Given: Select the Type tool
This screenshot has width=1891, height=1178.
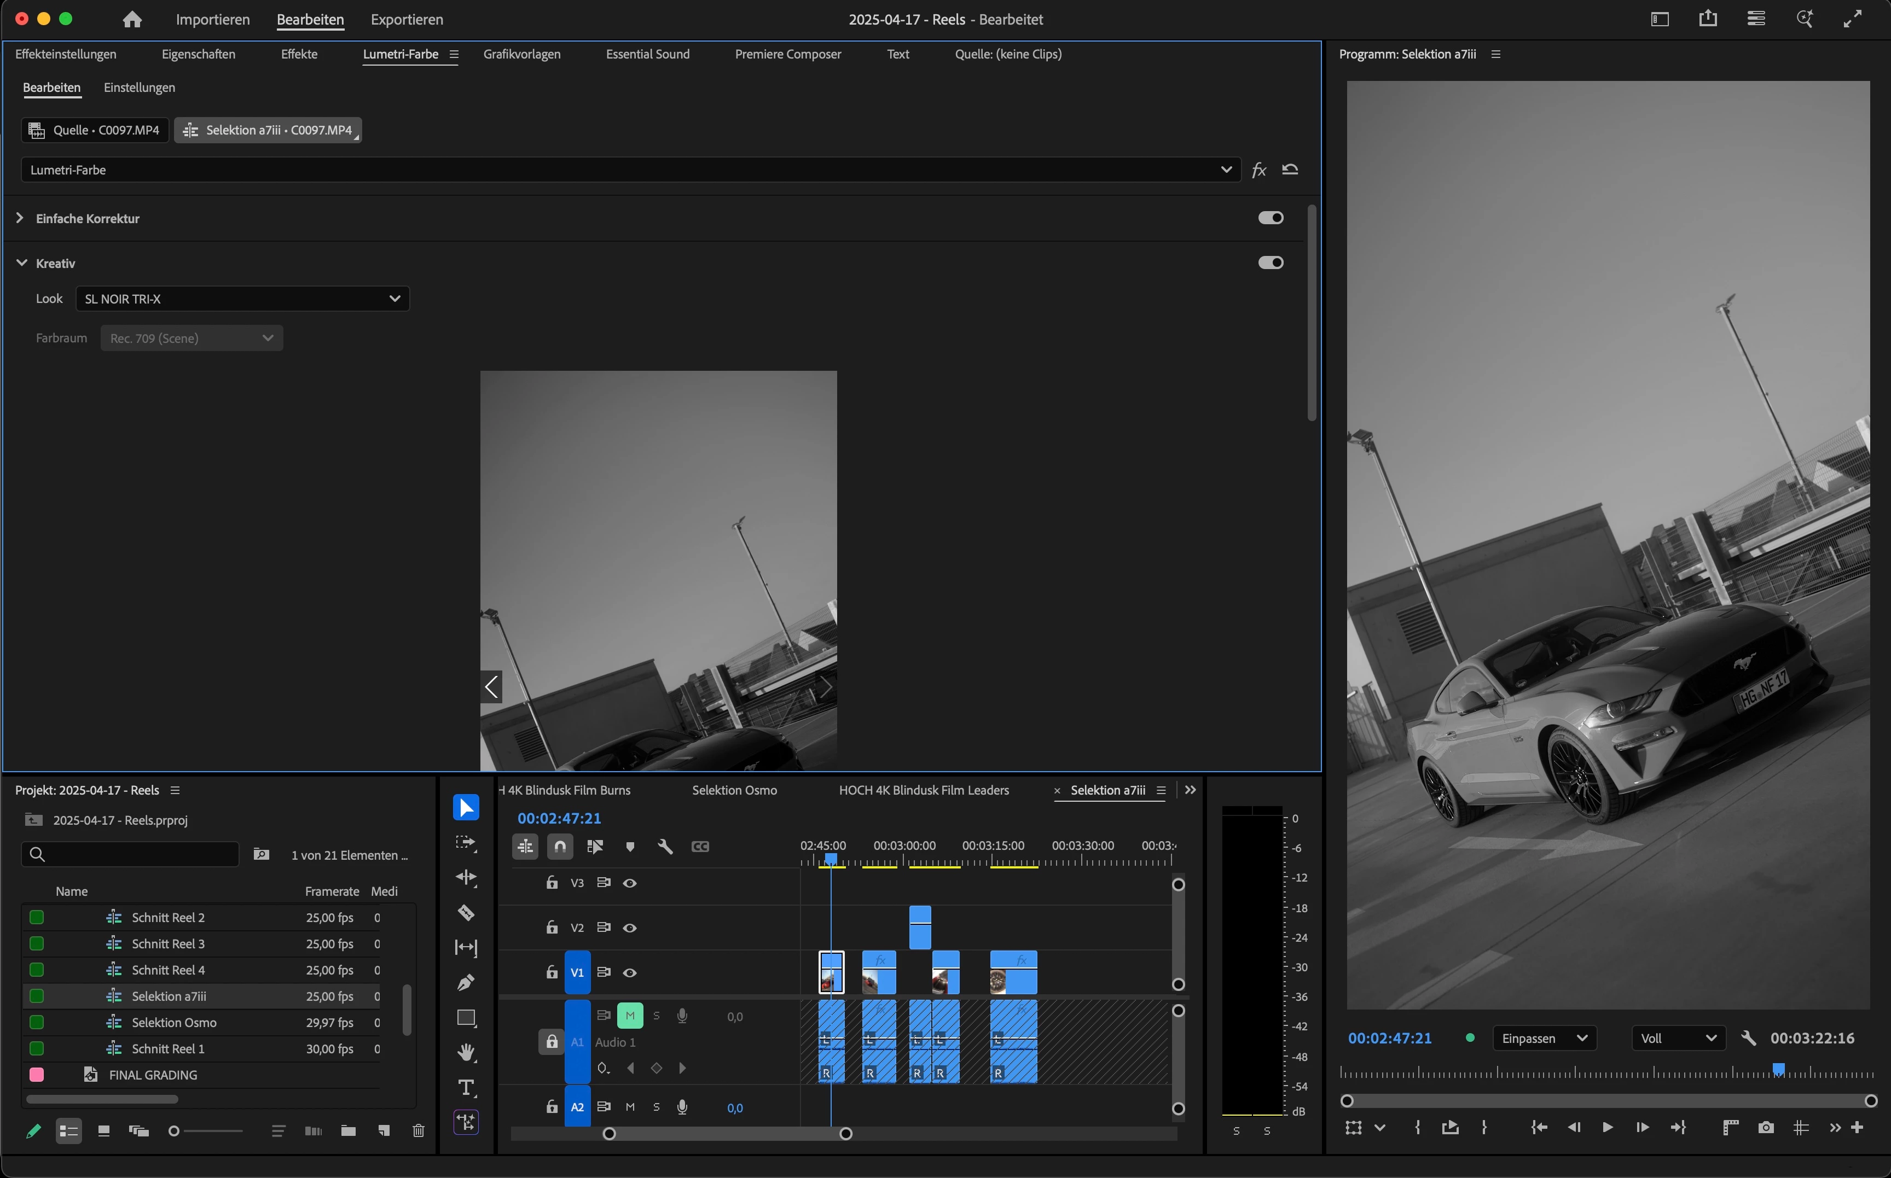Looking at the screenshot, I should 465,1088.
